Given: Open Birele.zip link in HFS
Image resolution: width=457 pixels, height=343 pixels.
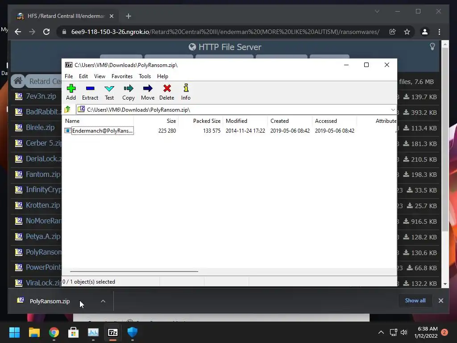Looking at the screenshot, I should (40, 127).
